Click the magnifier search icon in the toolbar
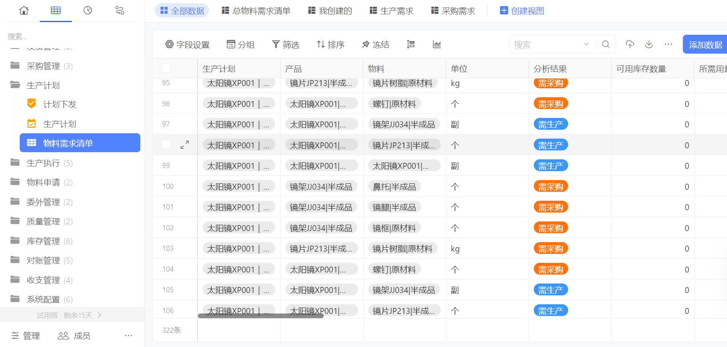 click(x=606, y=45)
